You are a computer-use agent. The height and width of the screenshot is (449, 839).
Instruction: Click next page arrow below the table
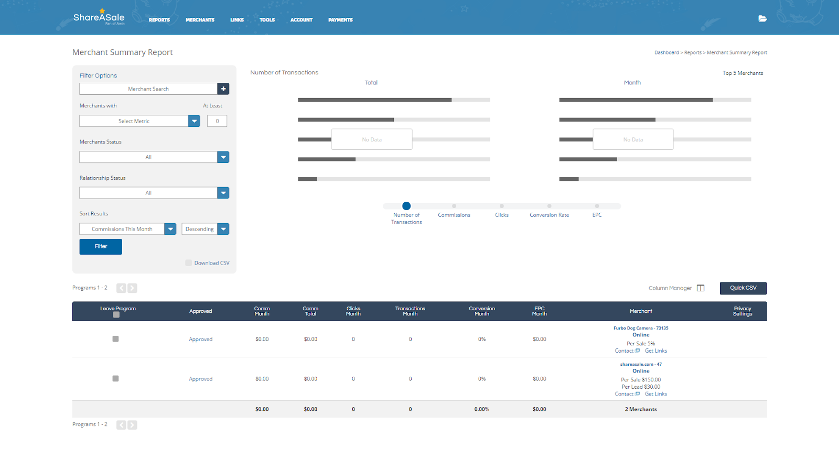point(133,425)
